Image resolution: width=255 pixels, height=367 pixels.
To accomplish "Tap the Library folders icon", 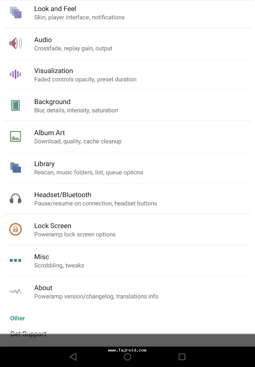I will coord(16,167).
